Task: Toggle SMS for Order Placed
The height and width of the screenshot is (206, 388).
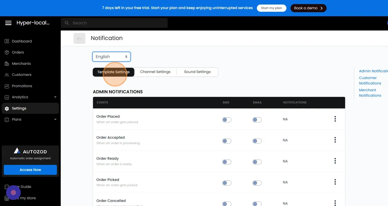Action: pos(227,120)
